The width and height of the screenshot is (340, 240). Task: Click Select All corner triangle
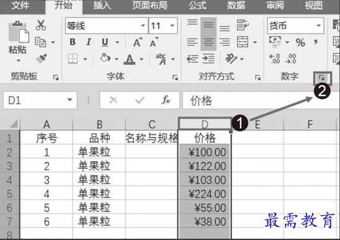14,124
